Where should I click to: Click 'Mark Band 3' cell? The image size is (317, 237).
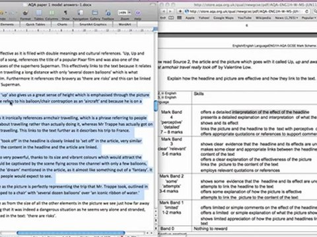pyautogui.click(x=175, y=155)
